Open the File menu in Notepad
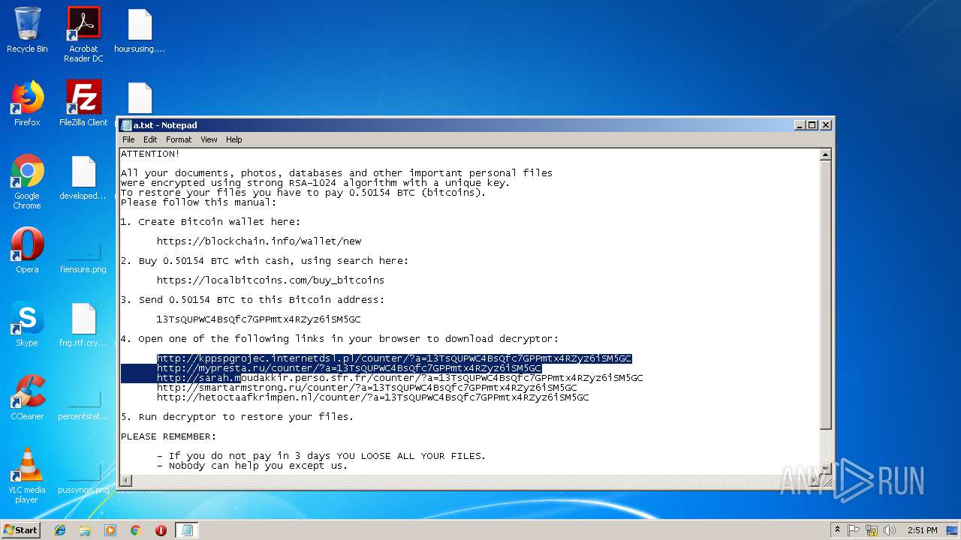 point(128,139)
